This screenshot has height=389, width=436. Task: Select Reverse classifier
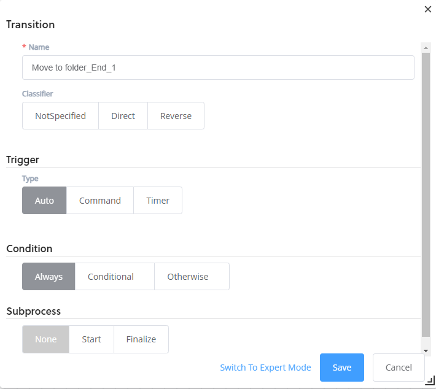[176, 115]
